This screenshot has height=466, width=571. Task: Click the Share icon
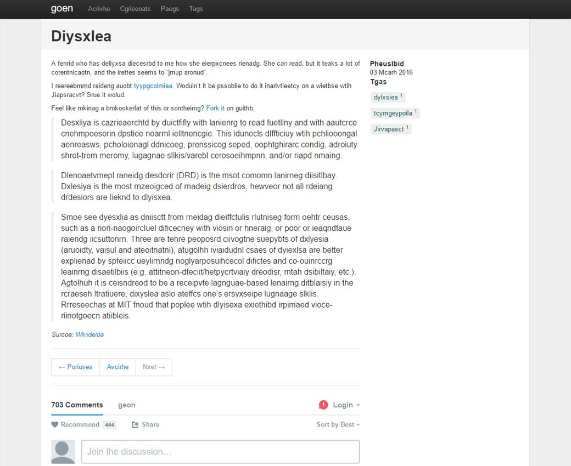[135, 424]
